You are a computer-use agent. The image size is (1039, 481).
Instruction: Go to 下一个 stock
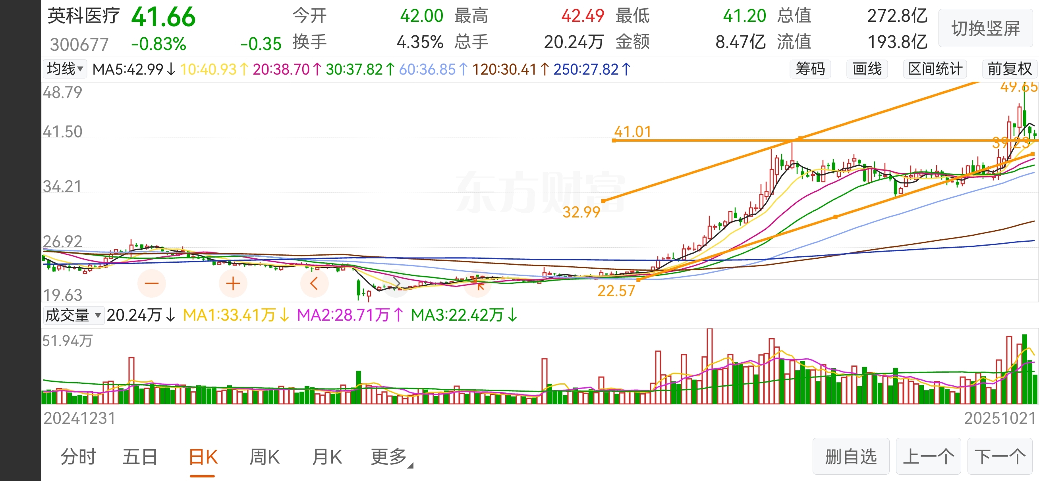tap(1000, 457)
